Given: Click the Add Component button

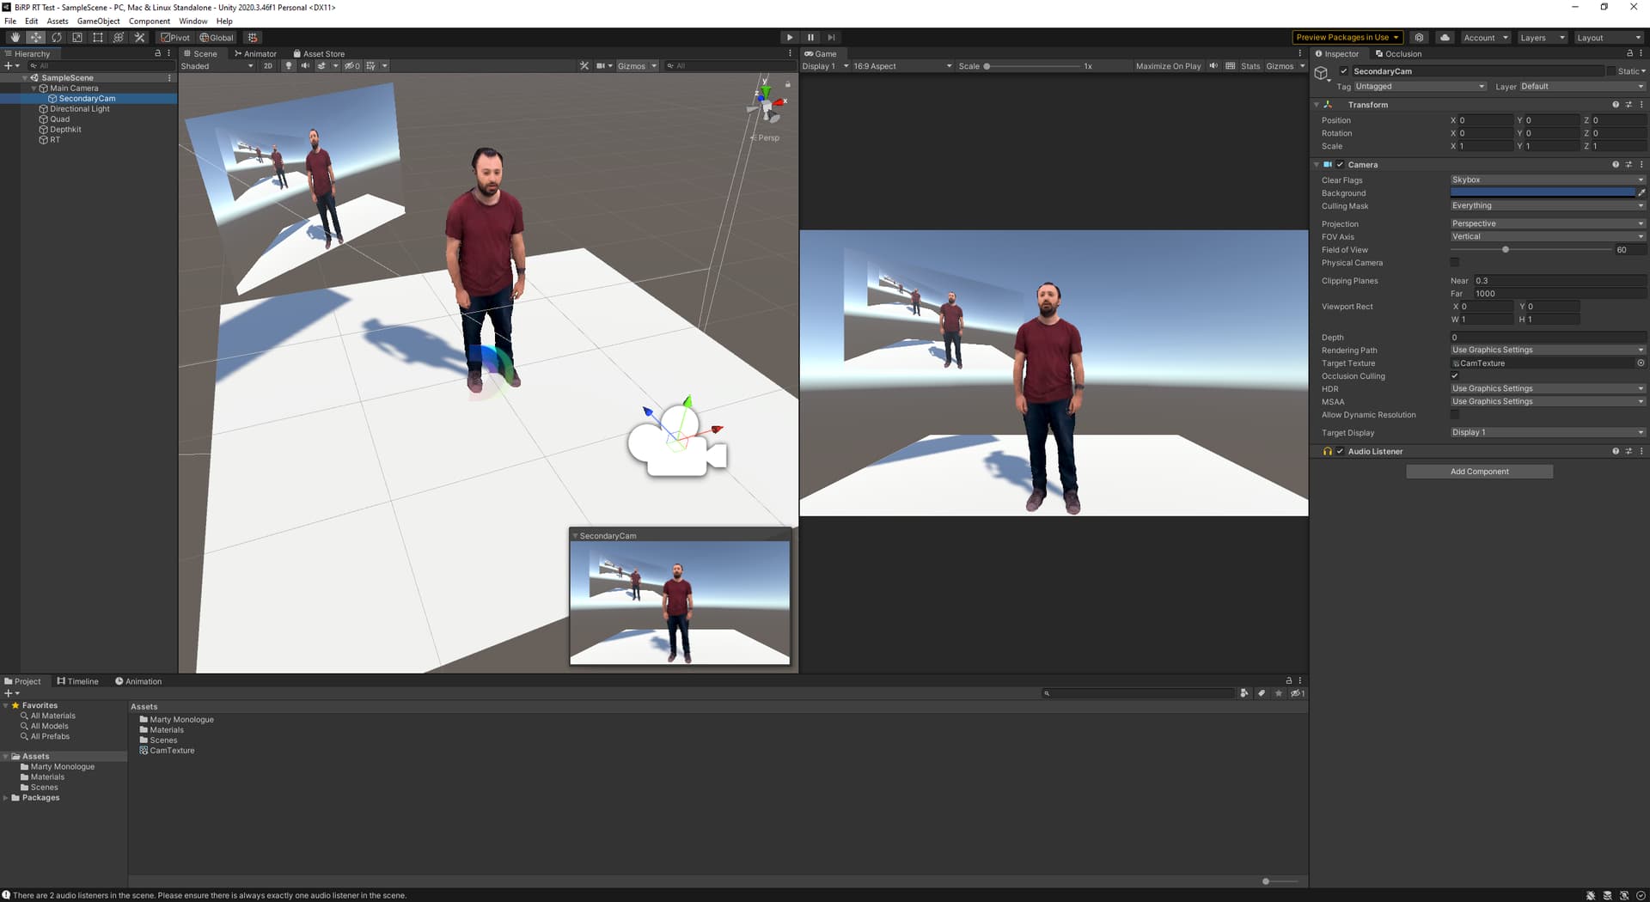Looking at the screenshot, I should [1479, 472].
